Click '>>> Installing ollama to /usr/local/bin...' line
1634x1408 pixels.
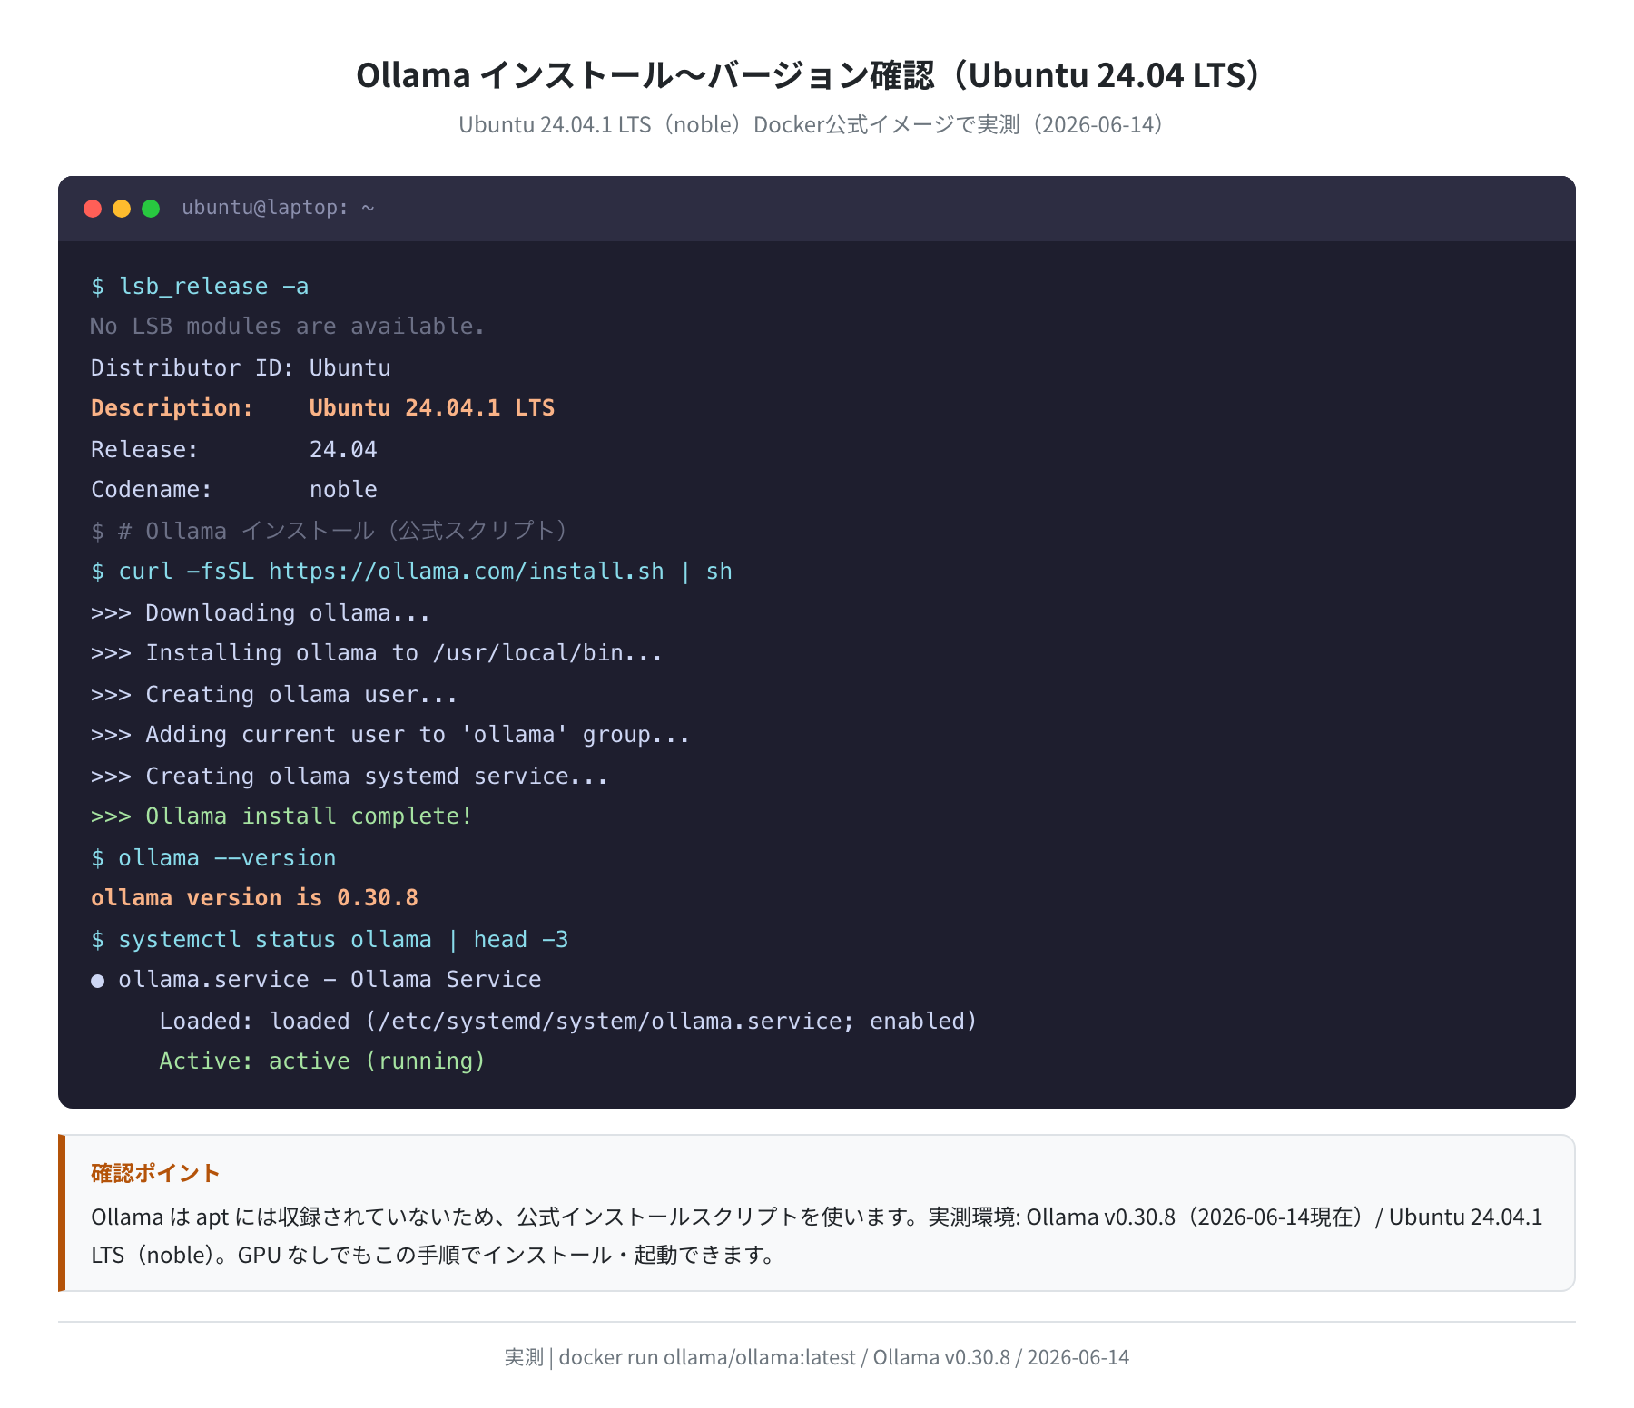point(377,653)
